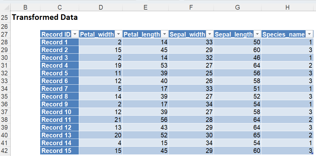Open the Species_name filter dropdown
This screenshot has height=156, width=316.
[x=309, y=34]
